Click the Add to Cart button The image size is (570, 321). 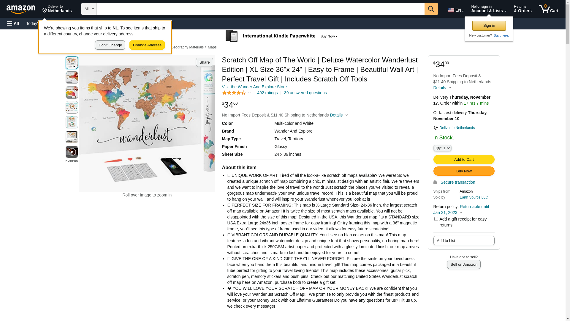point(464,159)
